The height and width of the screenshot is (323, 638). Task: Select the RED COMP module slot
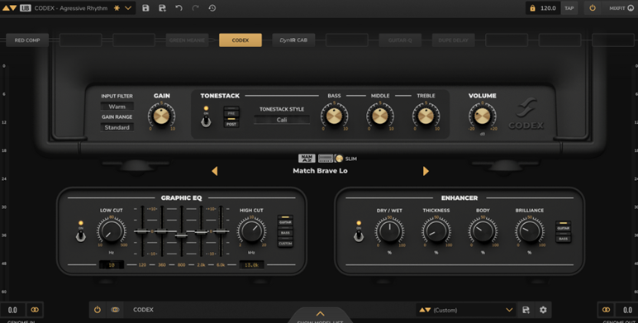tap(27, 40)
